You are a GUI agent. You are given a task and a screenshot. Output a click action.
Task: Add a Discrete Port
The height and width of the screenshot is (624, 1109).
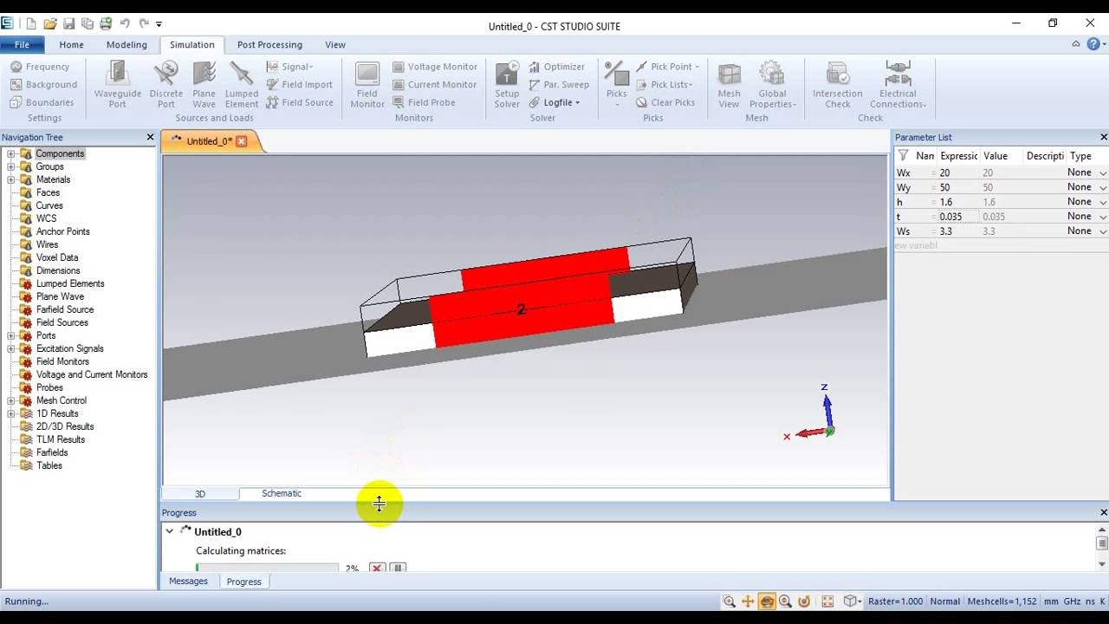(x=165, y=85)
